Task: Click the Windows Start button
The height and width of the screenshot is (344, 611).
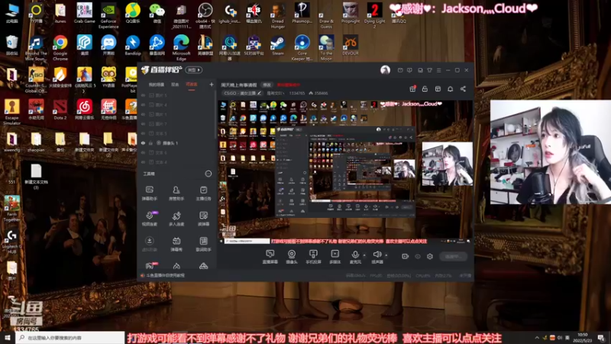Action: coord(7,337)
